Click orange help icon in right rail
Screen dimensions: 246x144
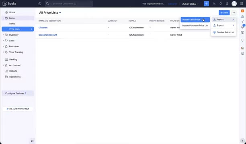pos(242,11)
